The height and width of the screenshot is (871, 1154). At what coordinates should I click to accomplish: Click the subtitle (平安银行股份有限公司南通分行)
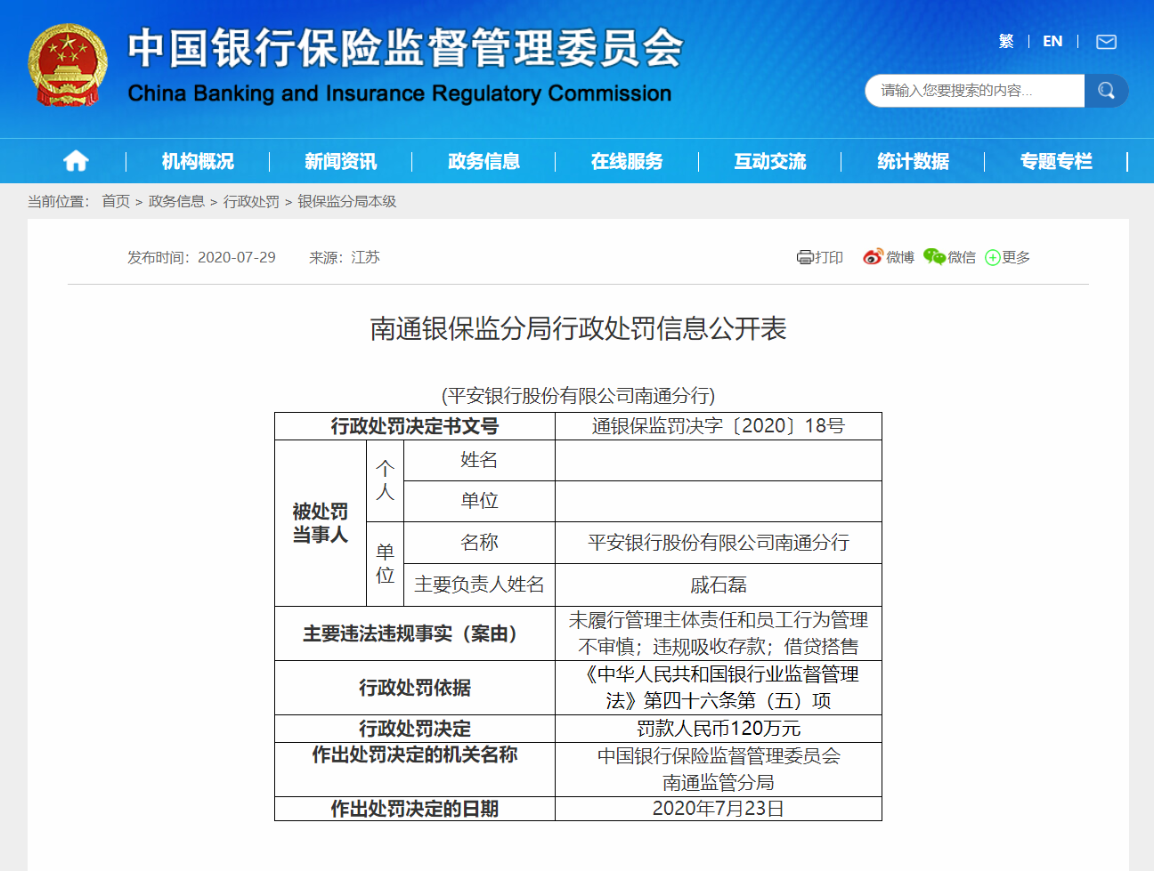[x=578, y=396]
